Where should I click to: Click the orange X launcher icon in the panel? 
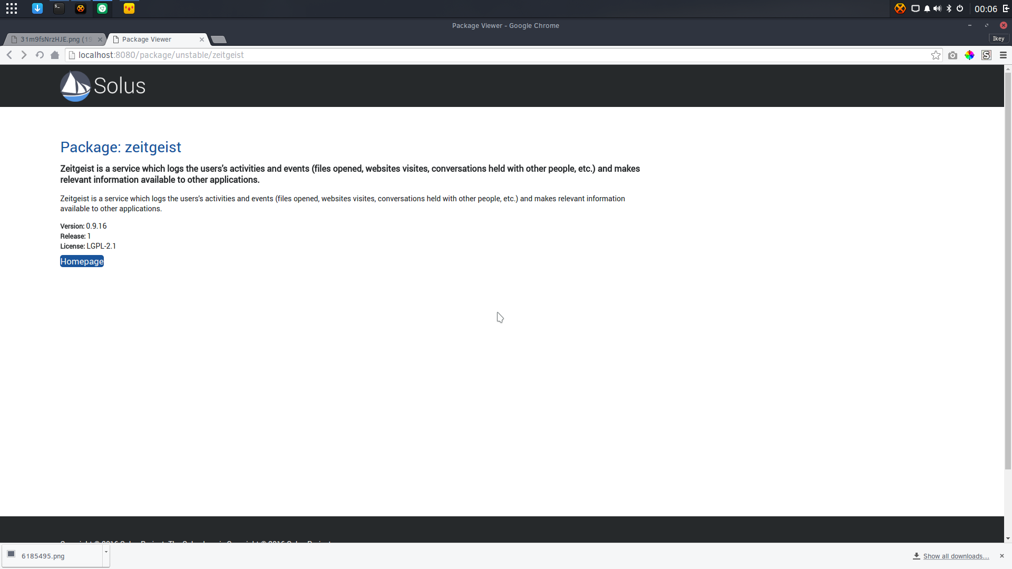coord(81,8)
